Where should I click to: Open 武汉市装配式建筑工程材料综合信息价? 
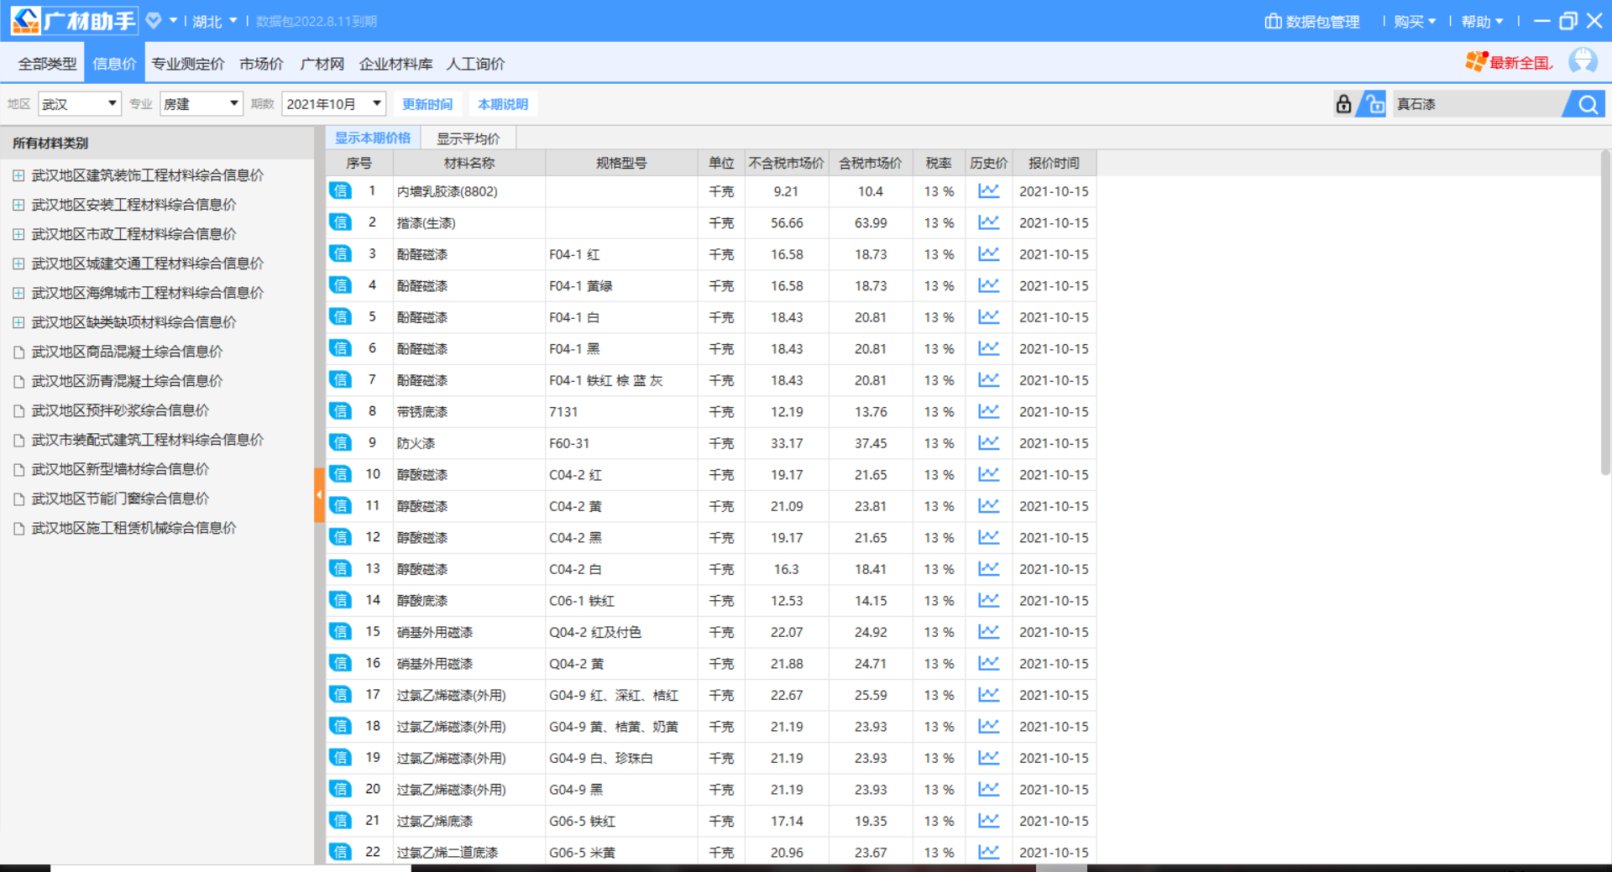(147, 440)
